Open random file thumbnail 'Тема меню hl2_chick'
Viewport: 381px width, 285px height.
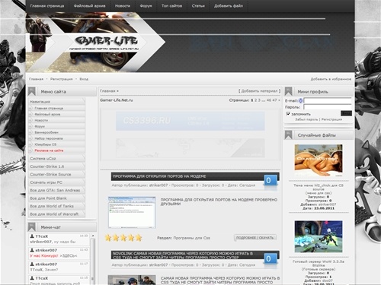tap(319, 160)
